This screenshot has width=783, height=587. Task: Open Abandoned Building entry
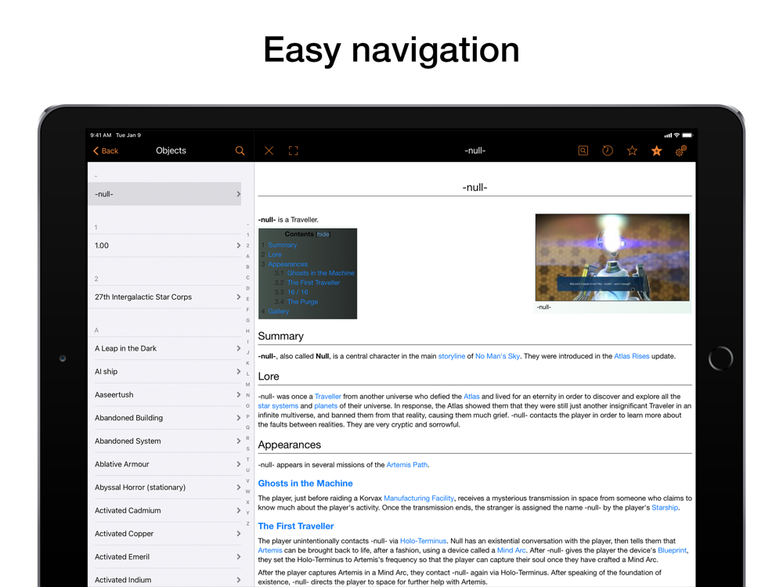164,418
